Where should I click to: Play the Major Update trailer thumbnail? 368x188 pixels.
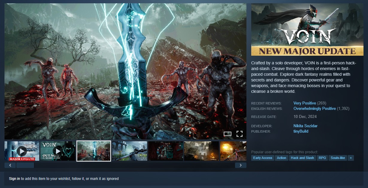22,151
